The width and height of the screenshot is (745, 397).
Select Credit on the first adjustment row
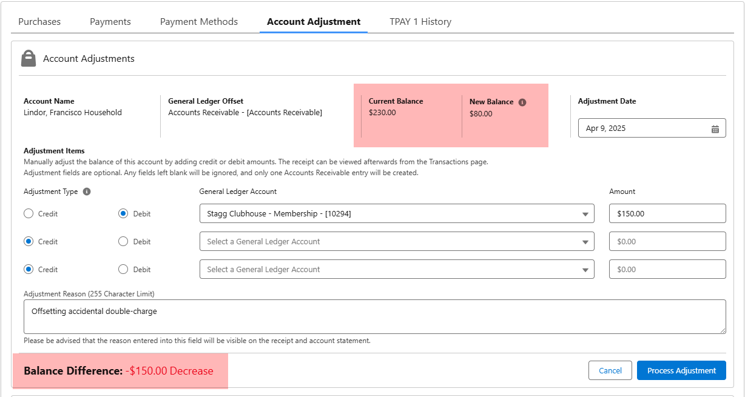tap(29, 213)
